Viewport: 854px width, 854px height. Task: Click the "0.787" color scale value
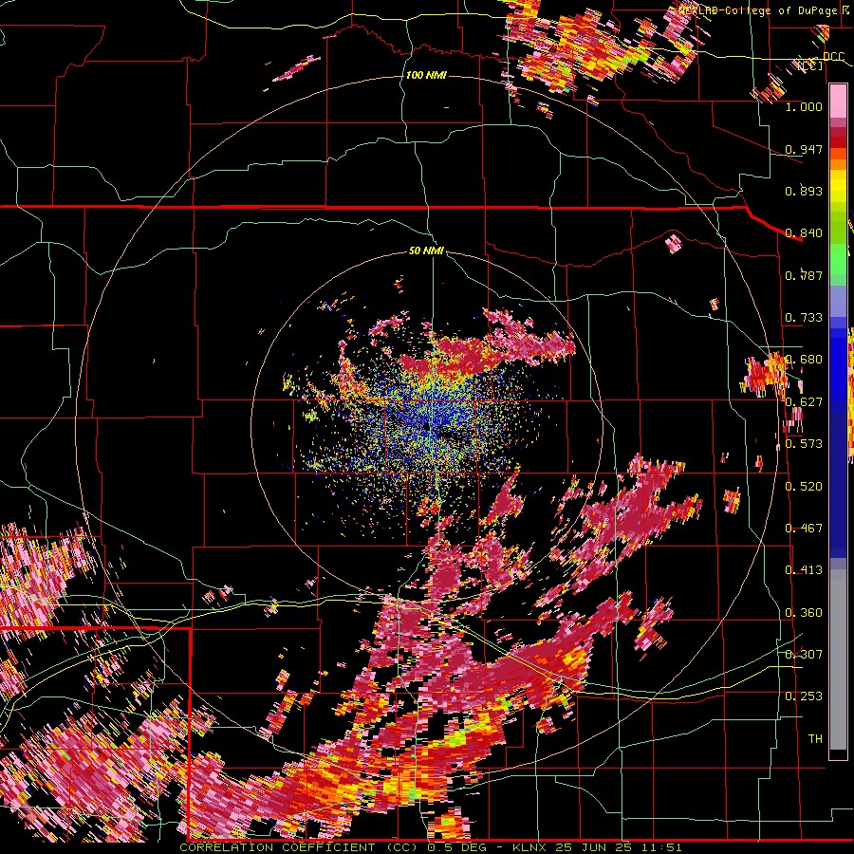tap(804, 275)
